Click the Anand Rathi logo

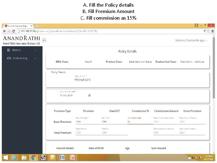click(21, 40)
